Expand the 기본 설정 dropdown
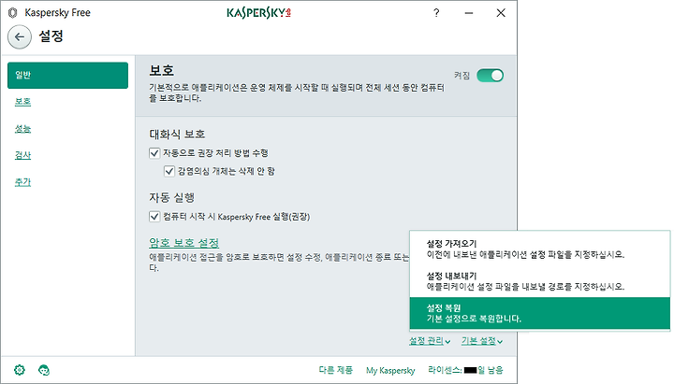 pos(482,341)
